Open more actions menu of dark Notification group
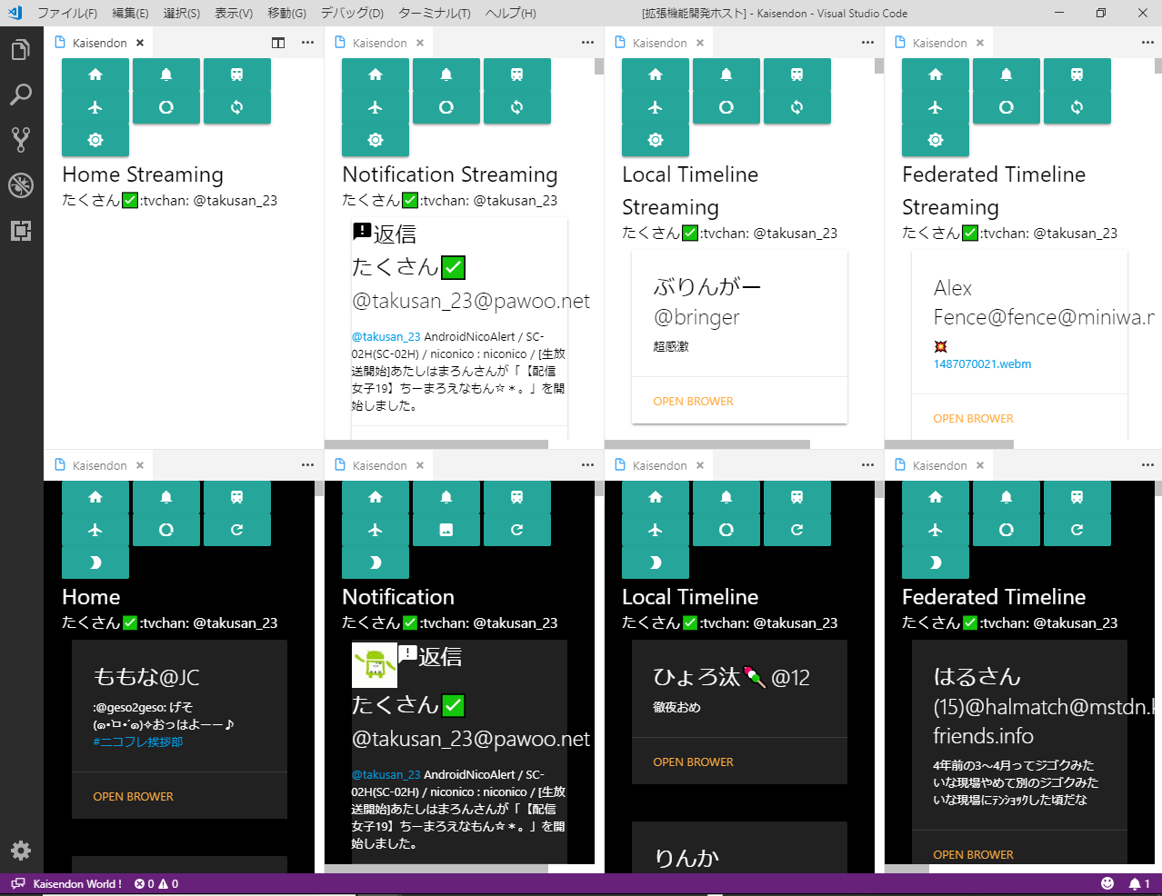 587,465
